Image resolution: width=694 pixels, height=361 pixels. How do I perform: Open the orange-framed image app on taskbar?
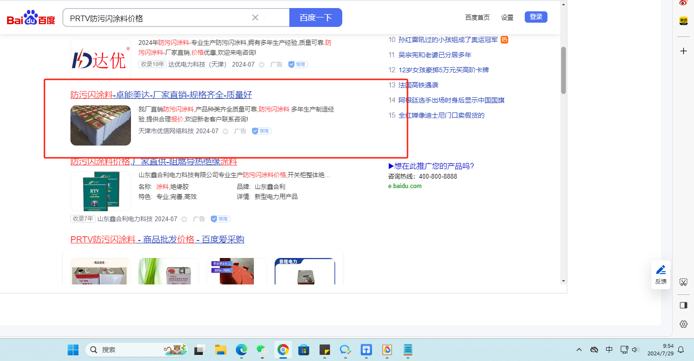click(387, 350)
